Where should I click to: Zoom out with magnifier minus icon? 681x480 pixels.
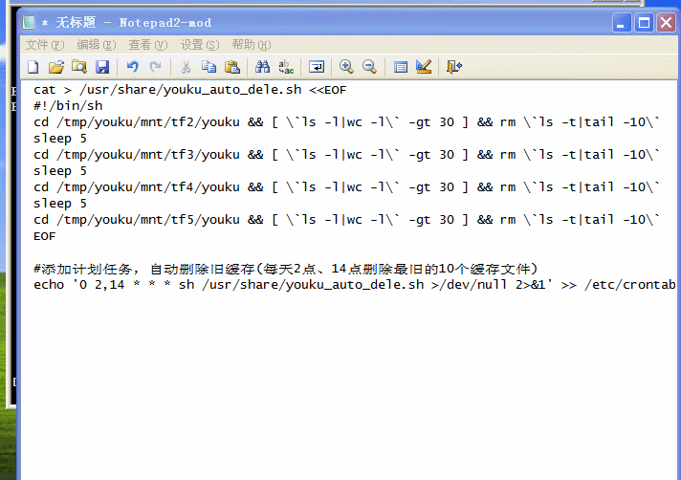[x=369, y=67]
